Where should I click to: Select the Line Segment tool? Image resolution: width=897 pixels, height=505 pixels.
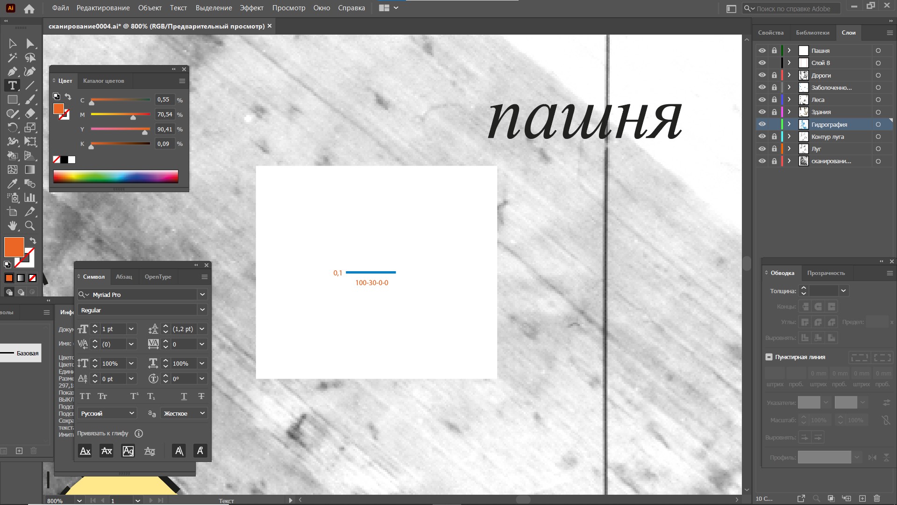(x=30, y=86)
